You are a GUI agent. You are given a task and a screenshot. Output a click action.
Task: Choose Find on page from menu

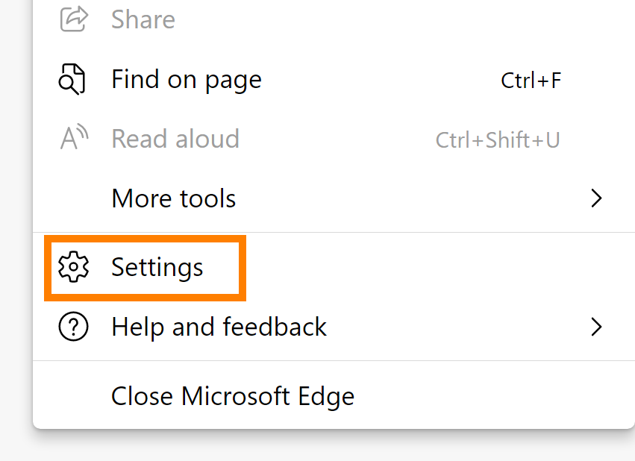pyautogui.click(x=187, y=79)
